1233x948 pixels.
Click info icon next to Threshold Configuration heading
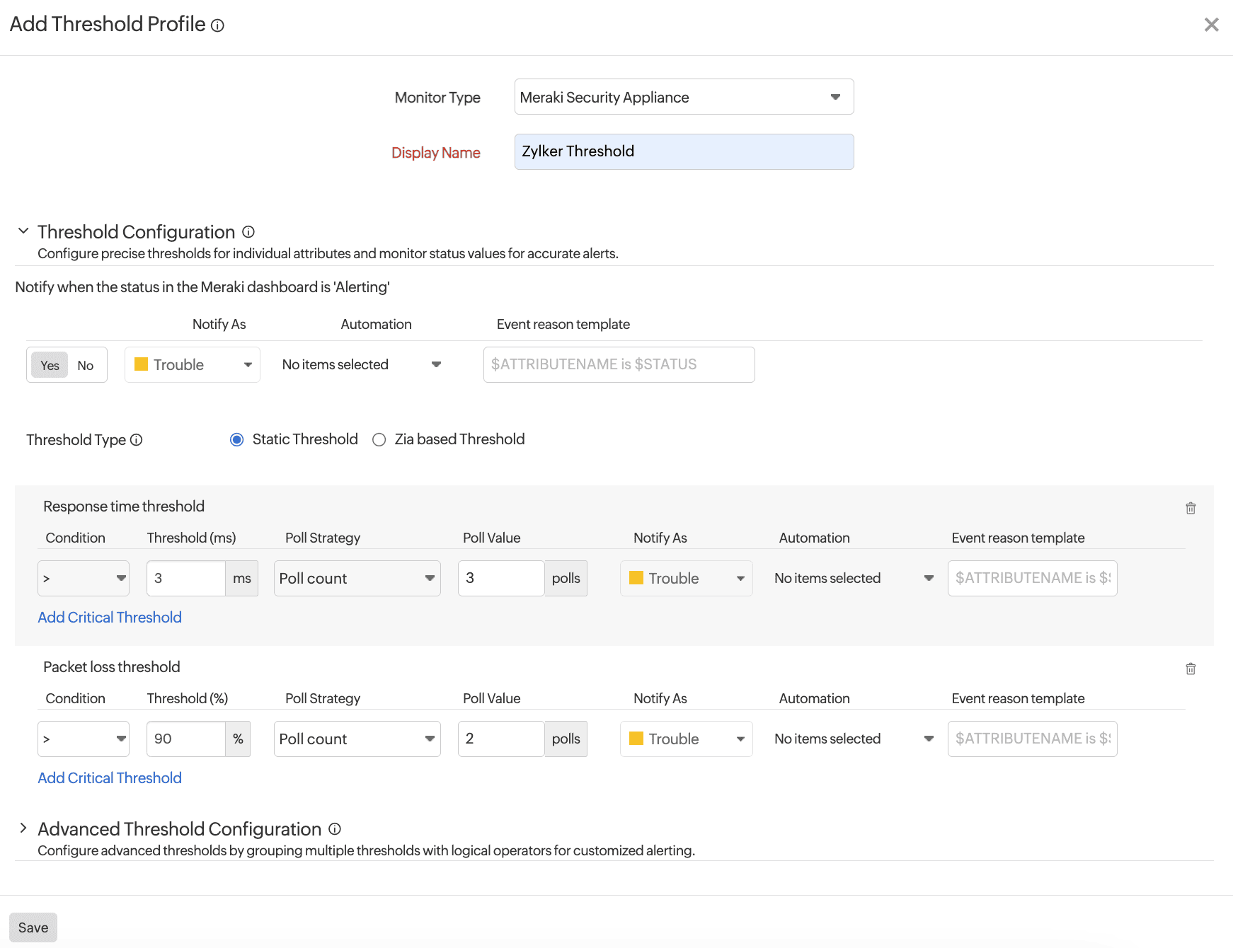click(x=248, y=232)
